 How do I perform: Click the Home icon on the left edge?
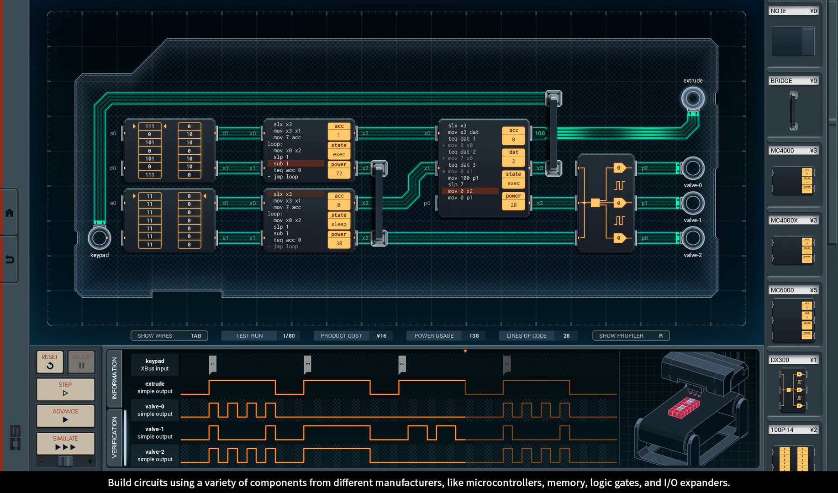tap(8, 212)
